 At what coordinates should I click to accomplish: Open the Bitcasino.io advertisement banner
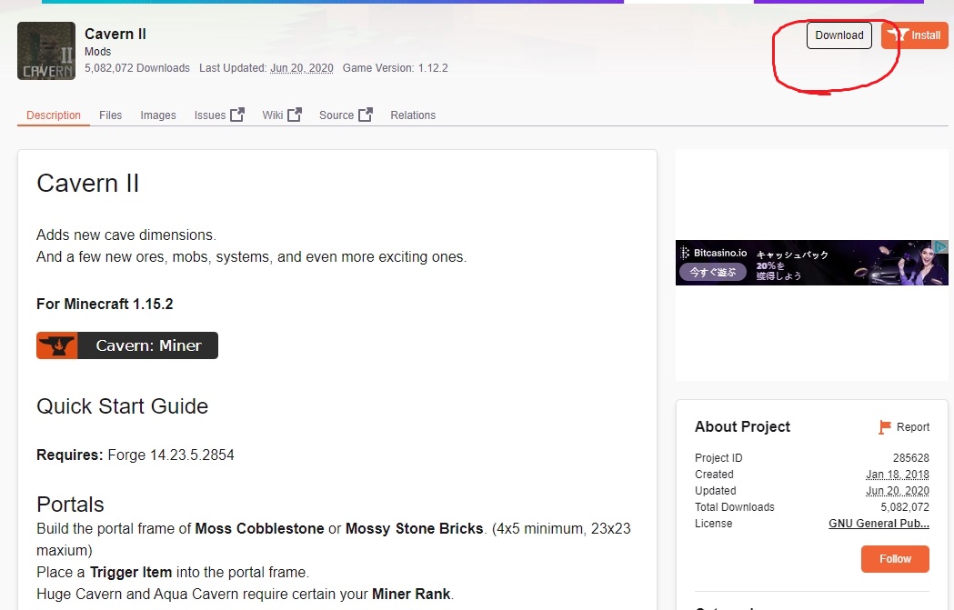(811, 263)
